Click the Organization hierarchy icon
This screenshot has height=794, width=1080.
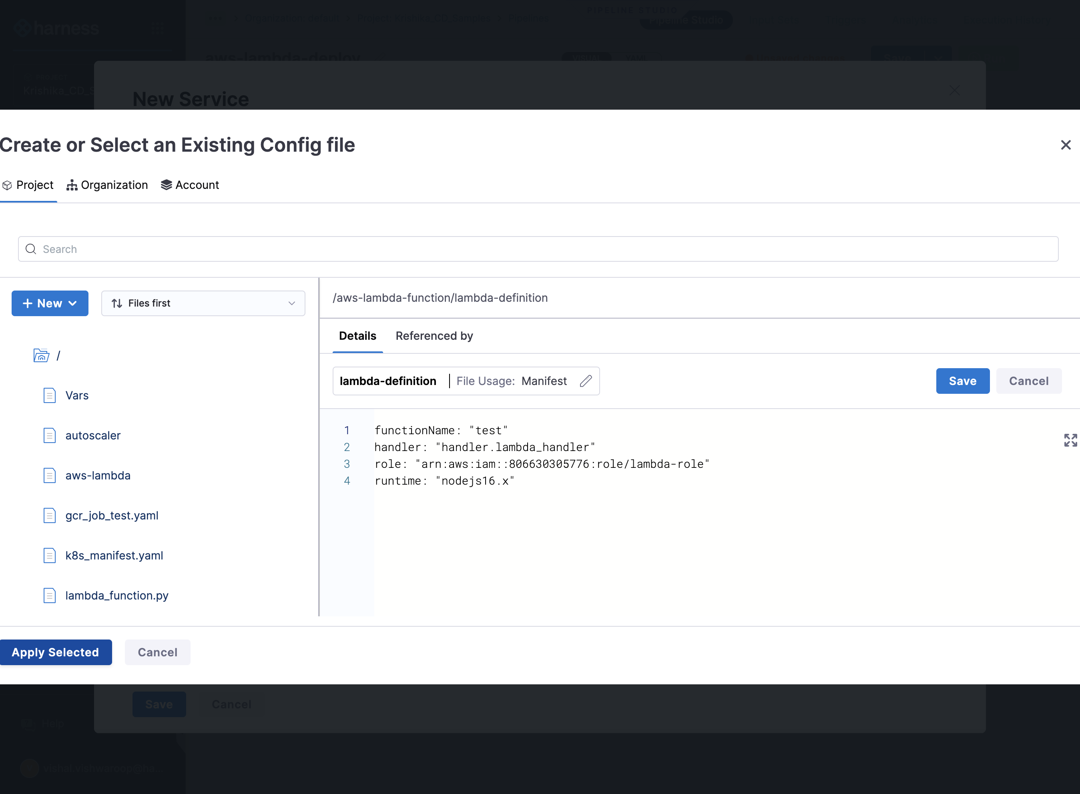72,185
